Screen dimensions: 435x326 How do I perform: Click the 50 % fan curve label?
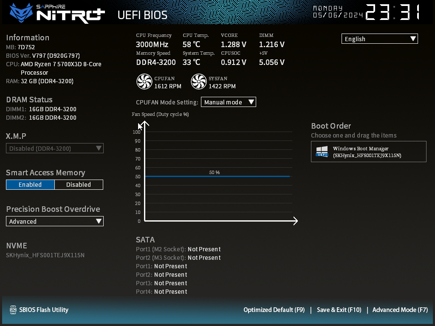214,172
